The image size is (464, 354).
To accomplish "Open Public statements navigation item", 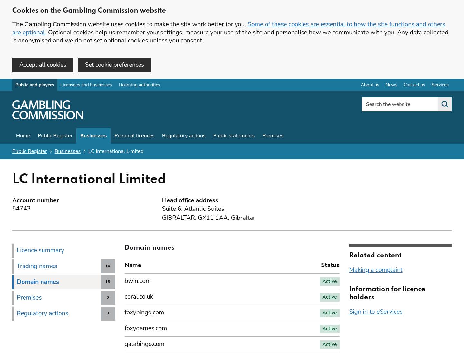I will [234, 136].
